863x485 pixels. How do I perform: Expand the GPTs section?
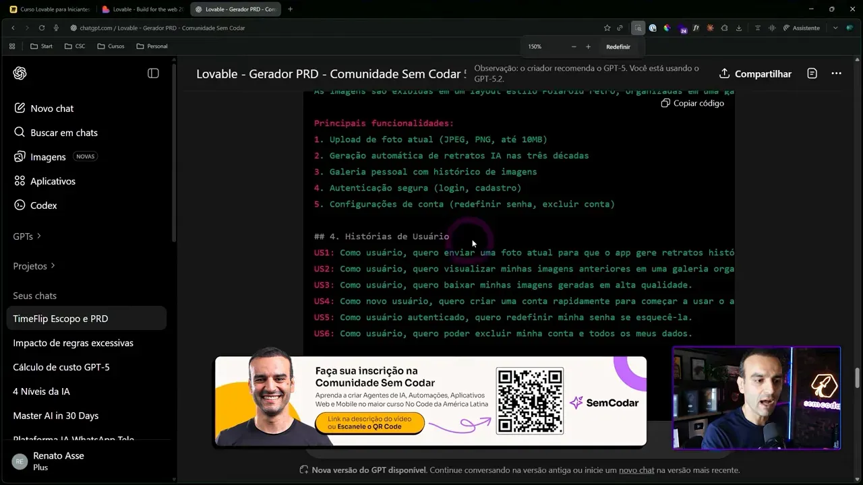[x=27, y=236]
